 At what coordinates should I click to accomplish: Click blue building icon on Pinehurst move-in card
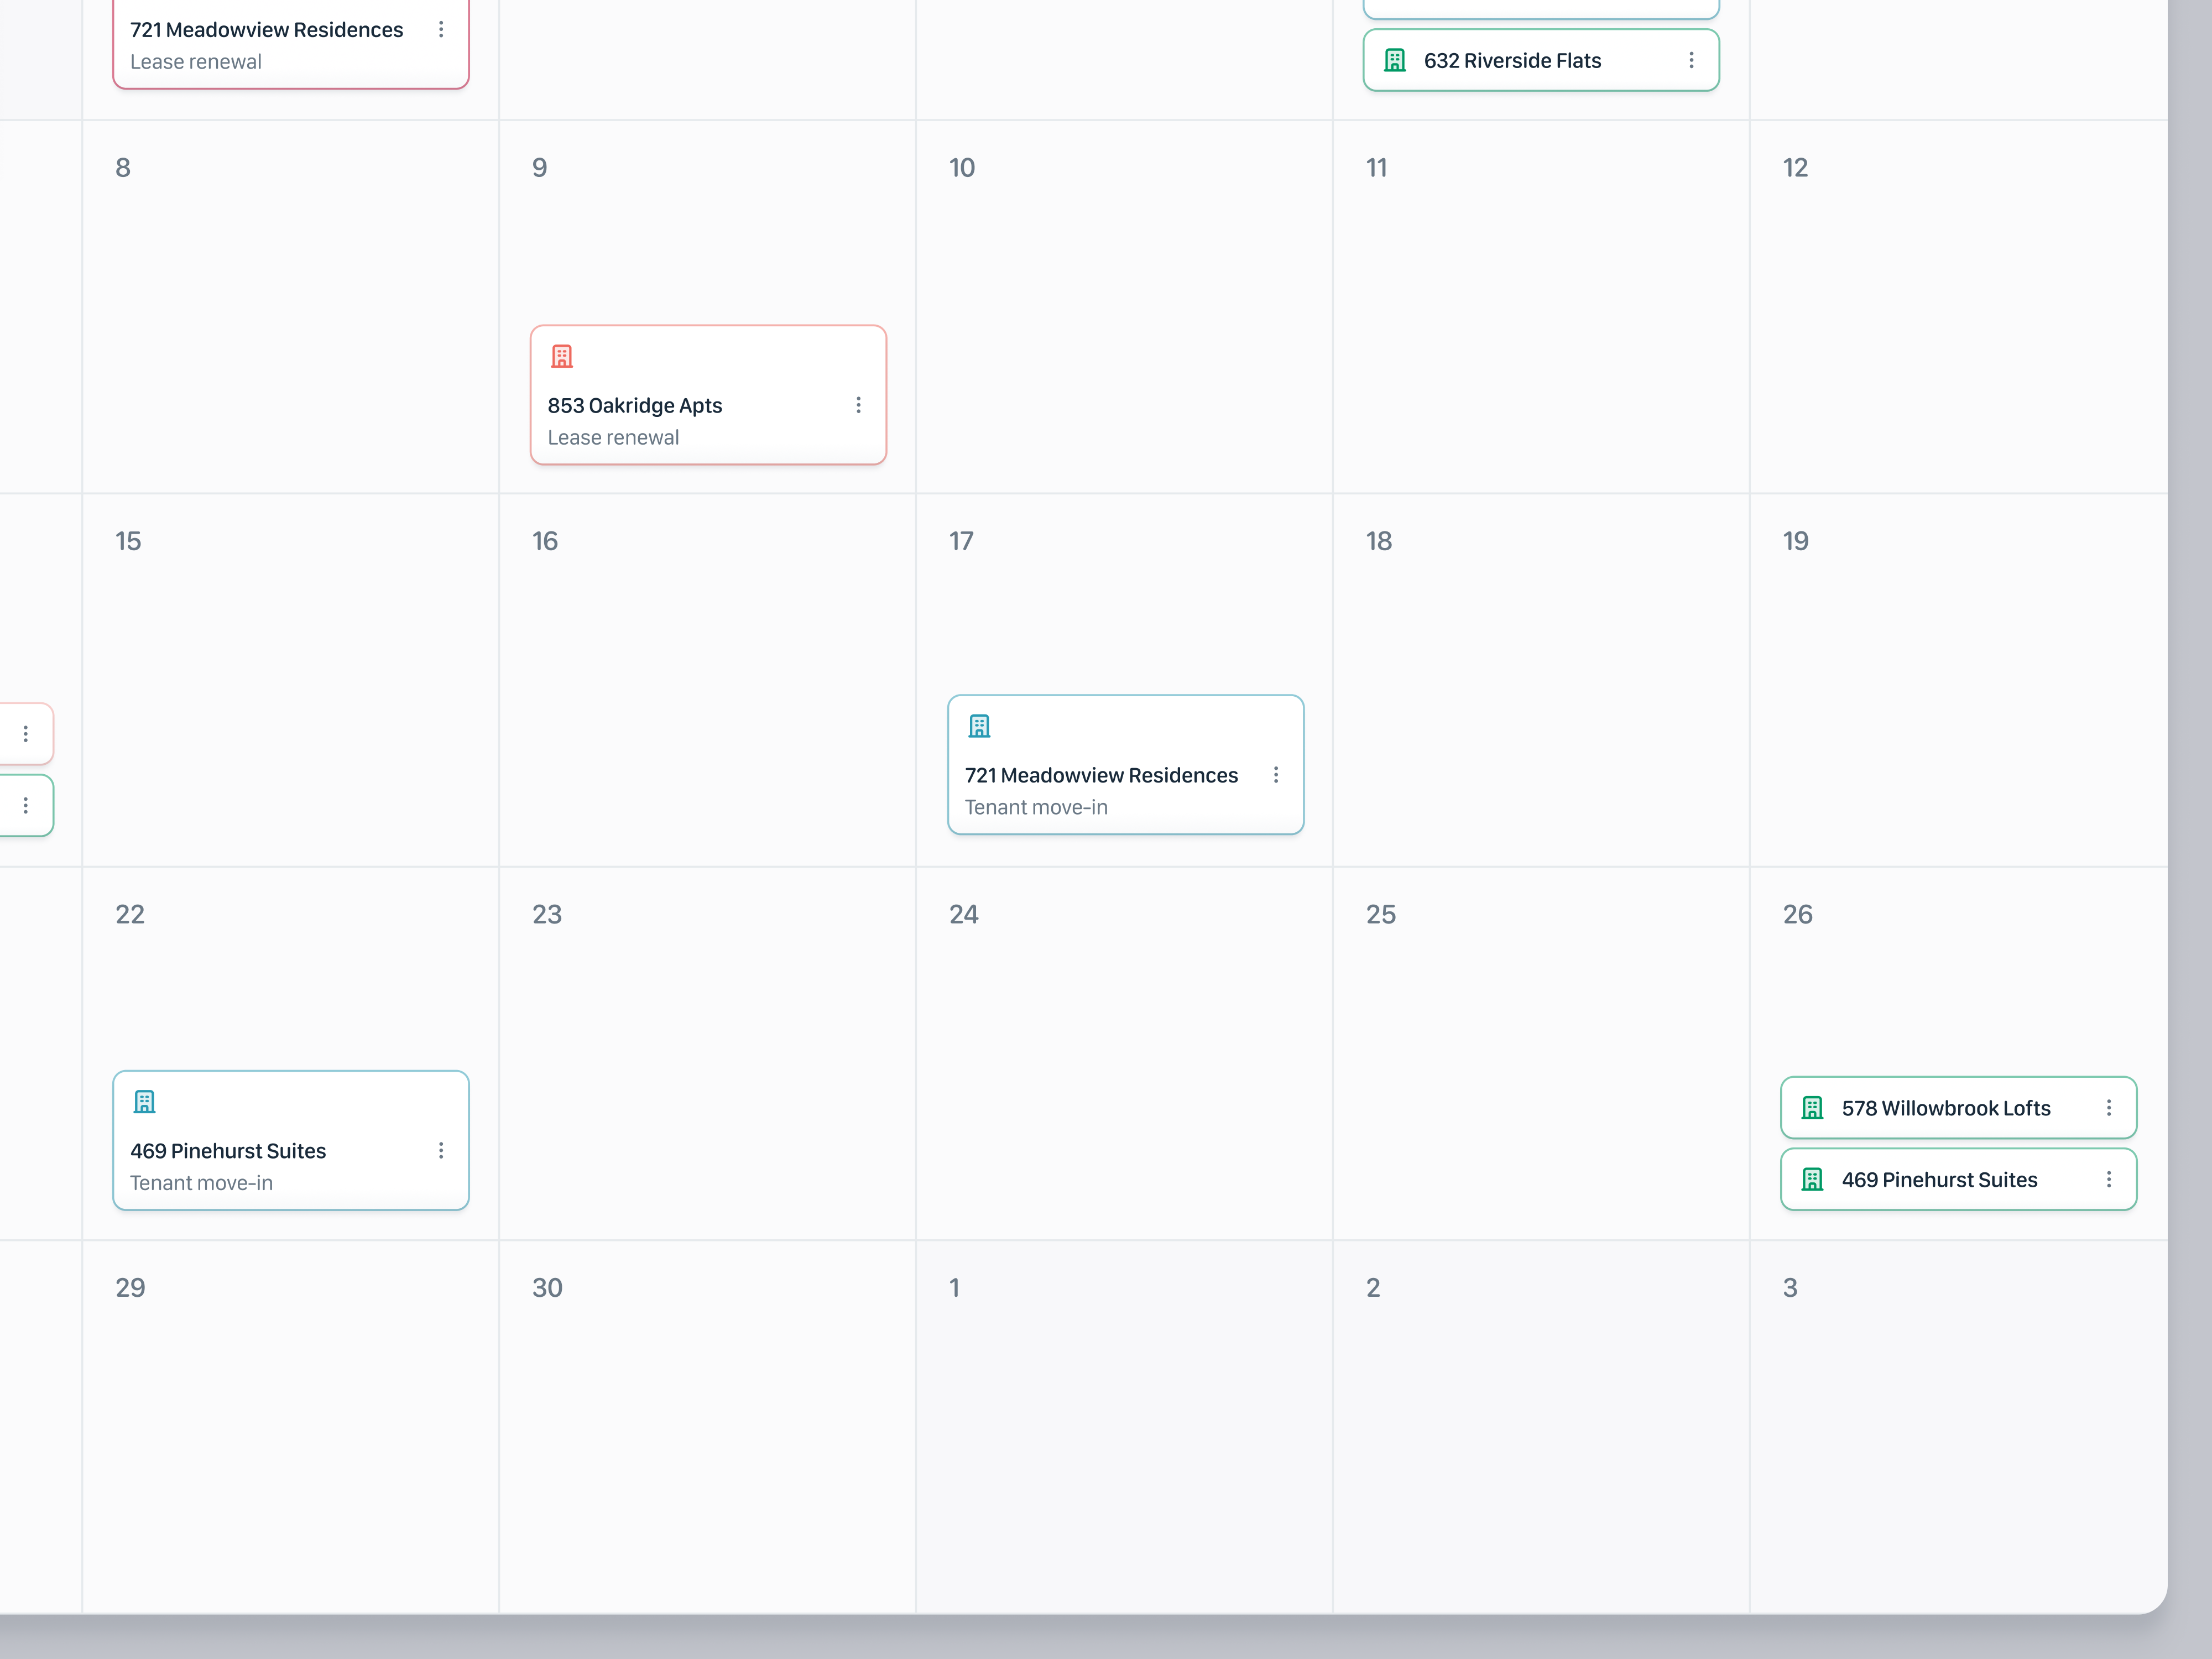click(x=145, y=1102)
